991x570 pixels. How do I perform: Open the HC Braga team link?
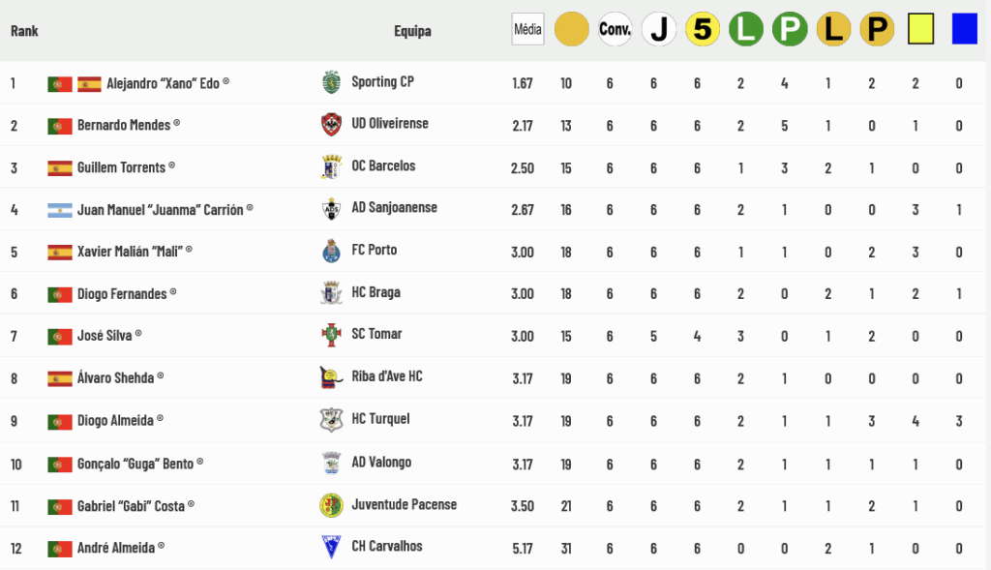[x=375, y=292]
